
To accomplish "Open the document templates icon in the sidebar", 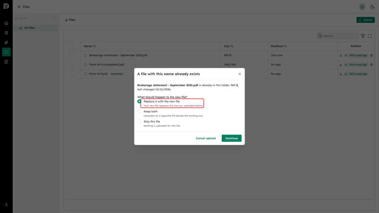I will 6,62.
